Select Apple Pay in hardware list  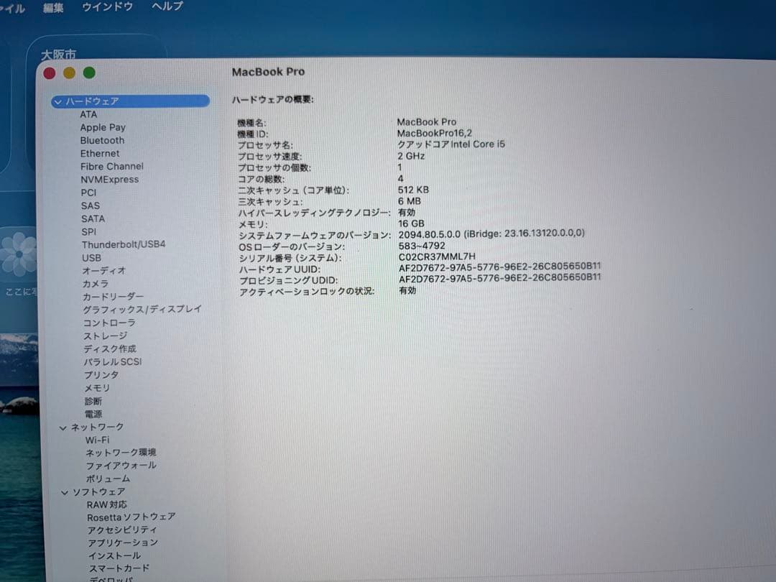click(103, 128)
